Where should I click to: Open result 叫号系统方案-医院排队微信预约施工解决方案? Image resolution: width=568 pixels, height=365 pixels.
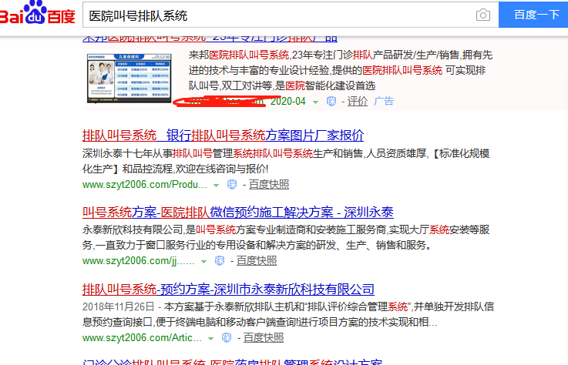[x=238, y=213]
